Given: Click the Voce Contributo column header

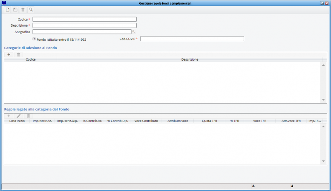Looking at the screenshot, I should coord(146,121).
